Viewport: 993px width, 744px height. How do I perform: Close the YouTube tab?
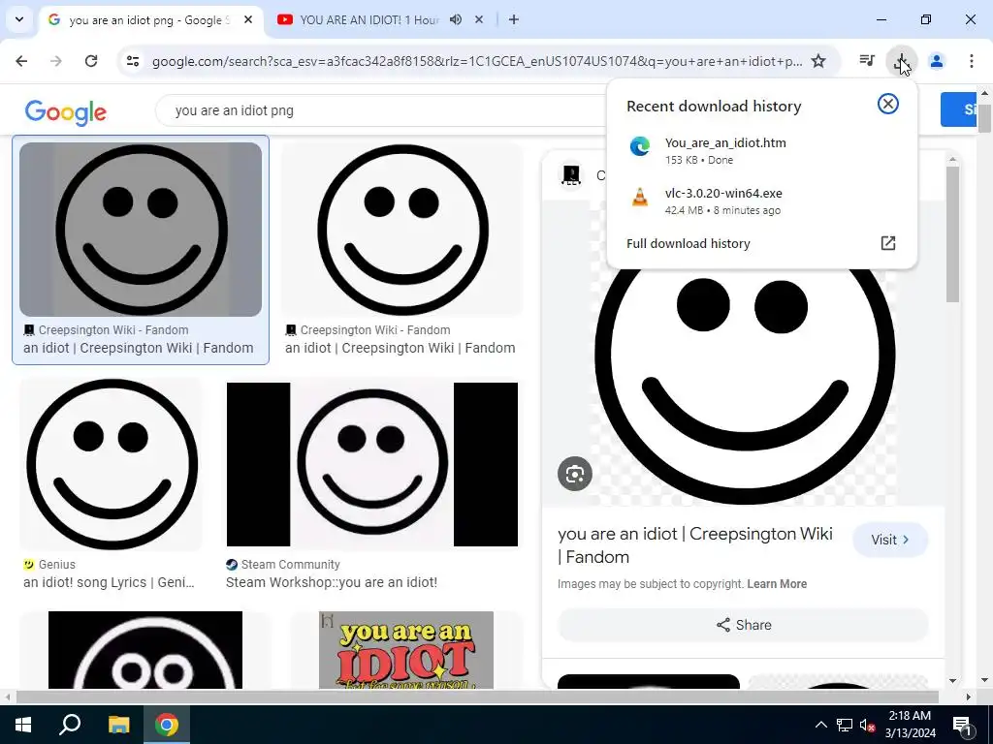[x=479, y=19]
